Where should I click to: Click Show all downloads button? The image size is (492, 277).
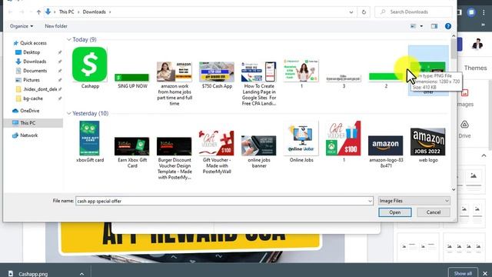click(x=463, y=273)
